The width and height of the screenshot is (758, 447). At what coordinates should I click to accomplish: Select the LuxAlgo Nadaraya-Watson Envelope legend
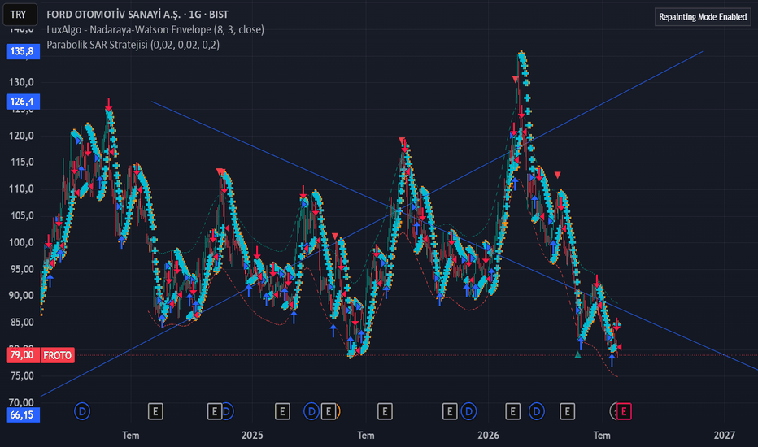coord(155,29)
